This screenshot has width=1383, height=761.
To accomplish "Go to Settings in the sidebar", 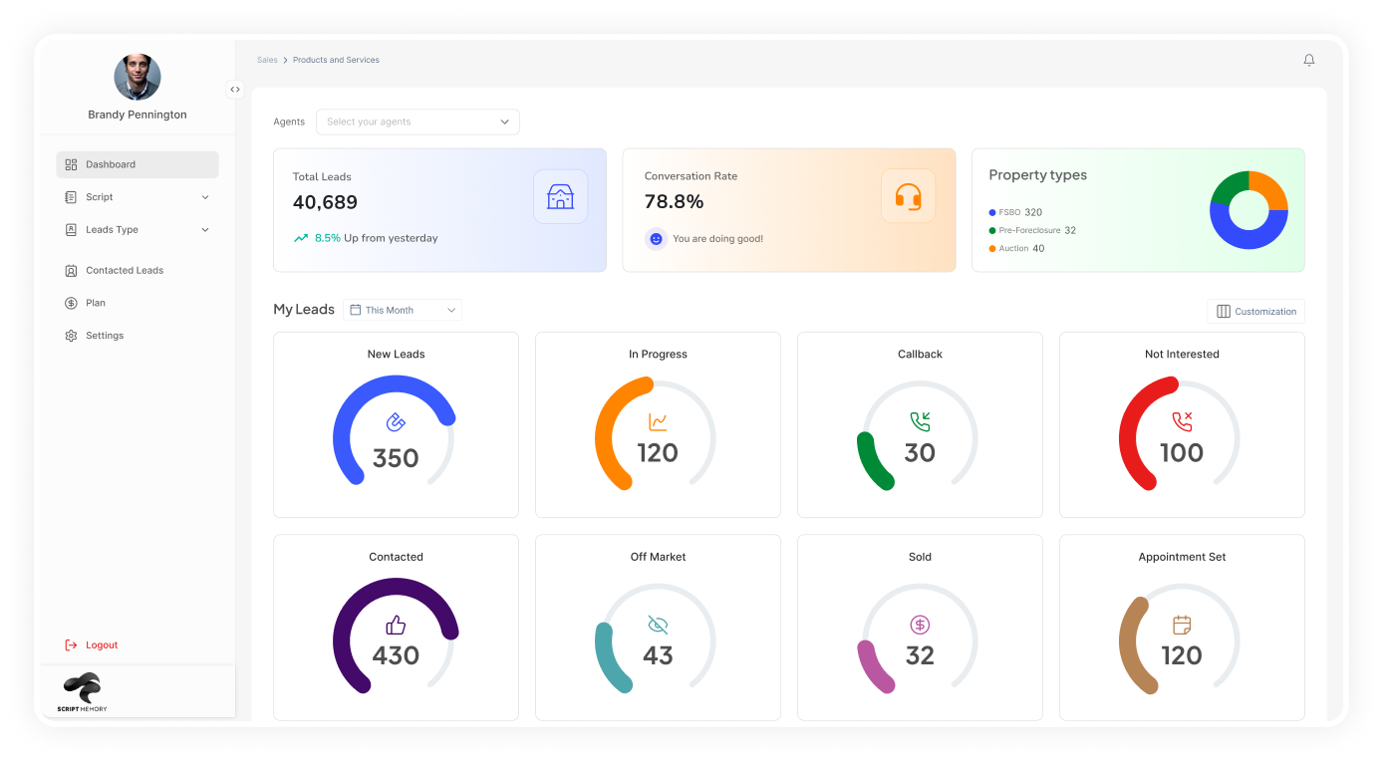I will (104, 336).
